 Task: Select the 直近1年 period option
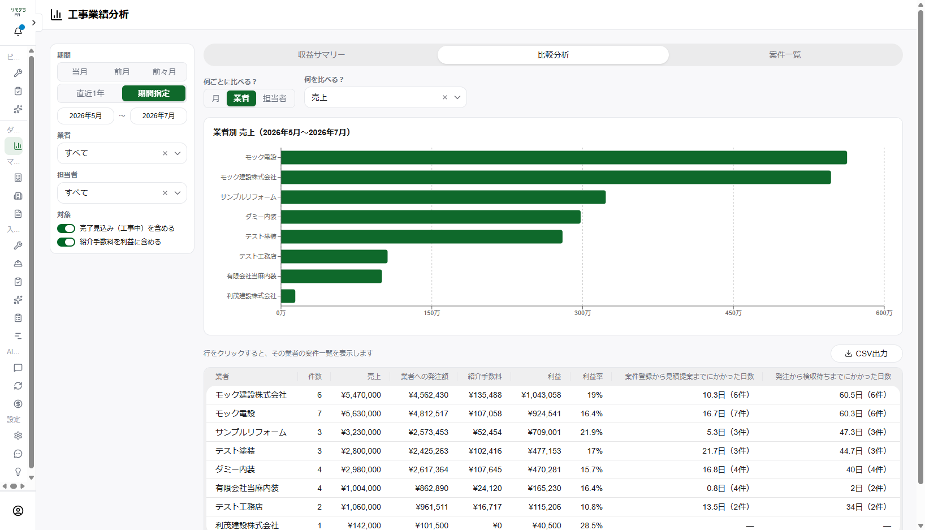coord(90,93)
